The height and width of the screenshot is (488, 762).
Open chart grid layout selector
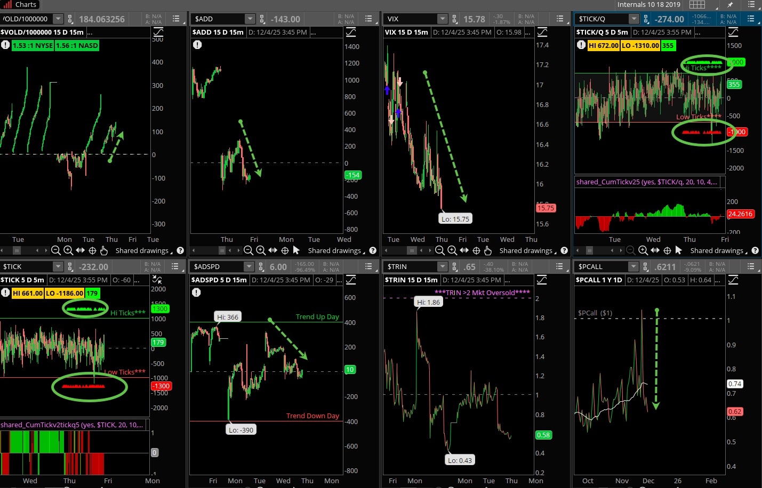[x=697, y=5]
